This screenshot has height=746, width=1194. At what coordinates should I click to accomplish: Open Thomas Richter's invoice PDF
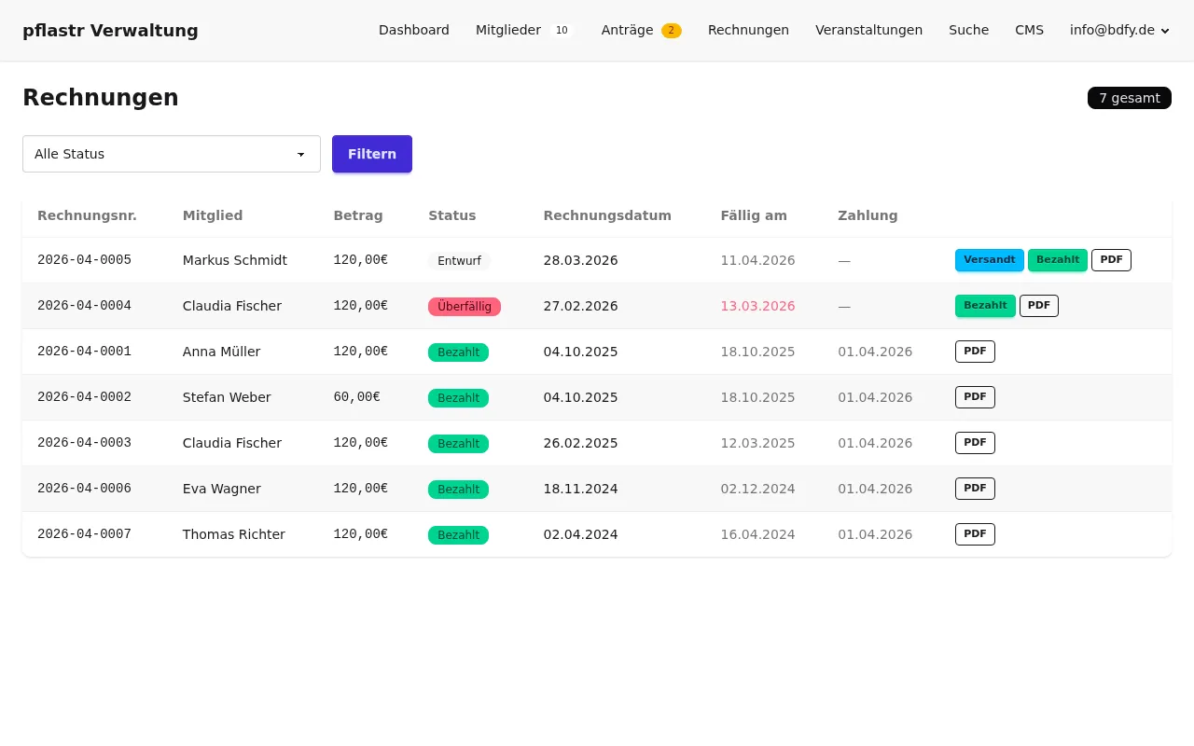click(975, 534)
